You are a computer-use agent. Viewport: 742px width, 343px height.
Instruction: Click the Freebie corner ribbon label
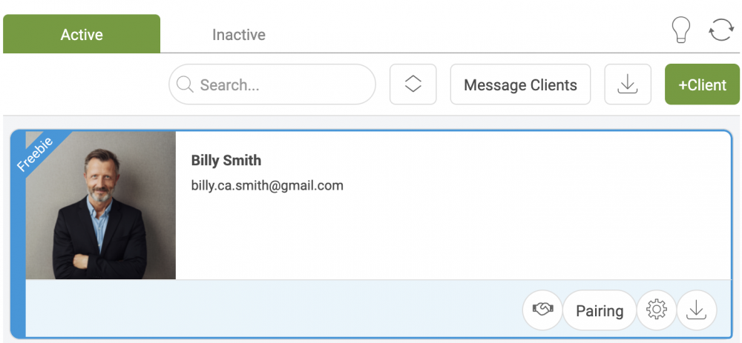point(35,154)
